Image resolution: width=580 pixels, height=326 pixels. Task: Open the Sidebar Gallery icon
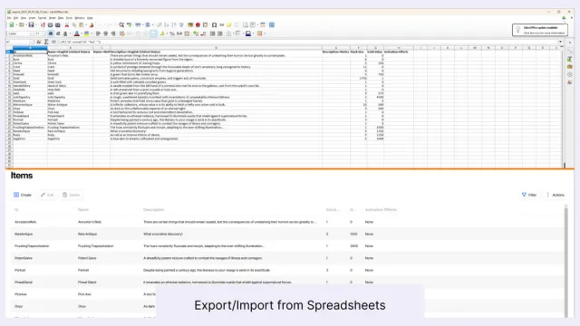(570, 67)
